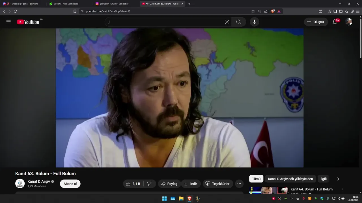Open Leo AI sparkle icon
The width and height of the screenshot is (362, 203).
click(346, 11)
